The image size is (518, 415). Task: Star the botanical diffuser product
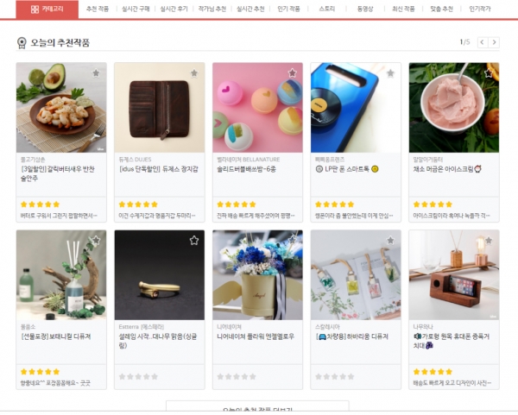96,240
